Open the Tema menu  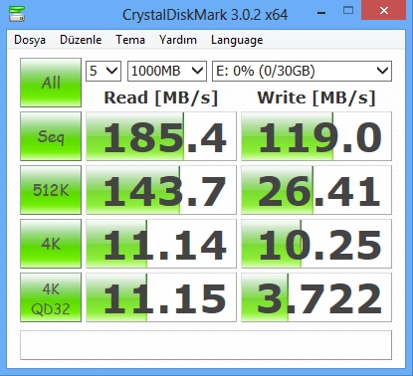click(130, 40)
